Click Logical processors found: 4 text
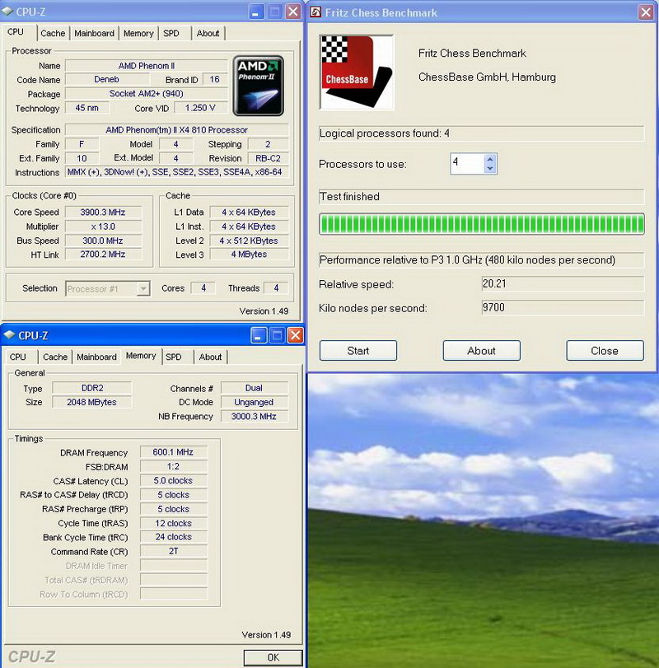The height and width of the screenshot is (668, 659). (x=384, y=133)
